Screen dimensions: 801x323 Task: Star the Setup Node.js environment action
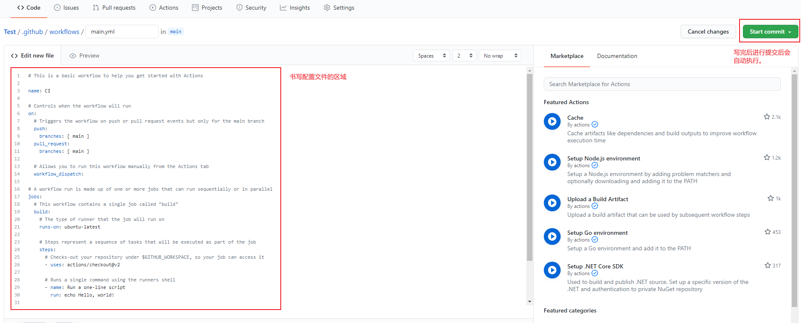pos(766,158)
